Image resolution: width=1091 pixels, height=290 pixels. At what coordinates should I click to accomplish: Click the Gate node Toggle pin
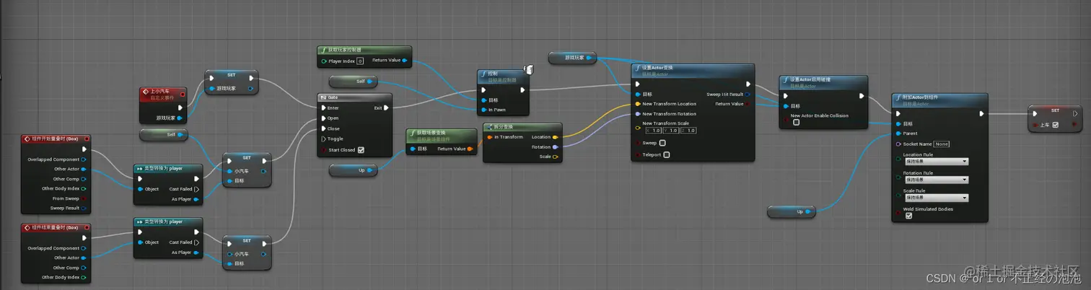click(x=323, y=139)
